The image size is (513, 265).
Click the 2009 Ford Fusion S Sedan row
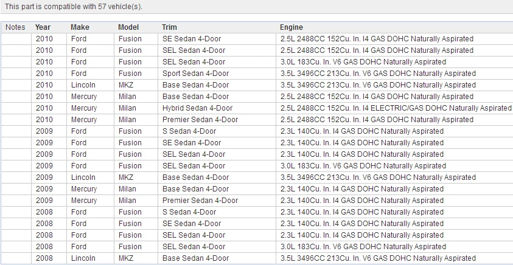(257, 131)
